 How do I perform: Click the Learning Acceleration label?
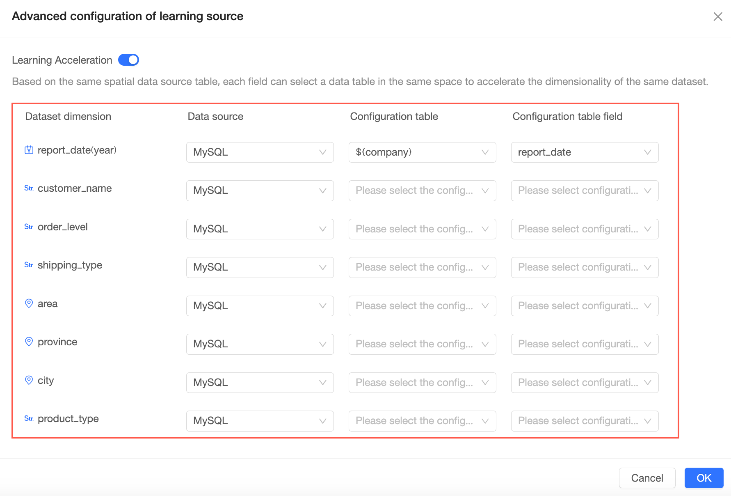point(62,60)
